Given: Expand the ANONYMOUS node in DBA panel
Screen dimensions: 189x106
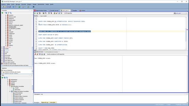Looking at the screenshot, I should click(x=8, y=80).
